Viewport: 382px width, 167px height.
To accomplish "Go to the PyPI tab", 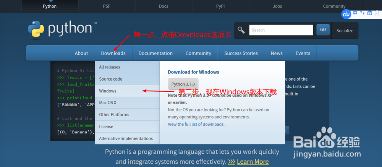I will coord(220,6).
